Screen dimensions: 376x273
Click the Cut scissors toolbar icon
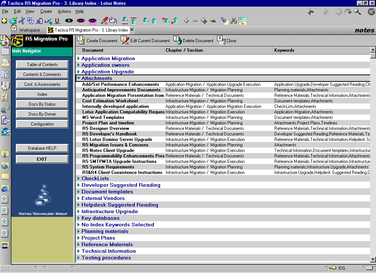tap(22, 21)
